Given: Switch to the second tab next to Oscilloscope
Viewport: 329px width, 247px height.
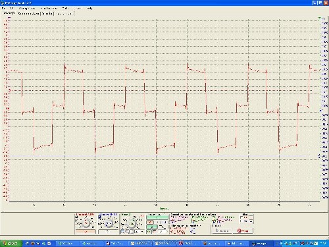Looking at the screenshot, I should (x=29, y=14).
